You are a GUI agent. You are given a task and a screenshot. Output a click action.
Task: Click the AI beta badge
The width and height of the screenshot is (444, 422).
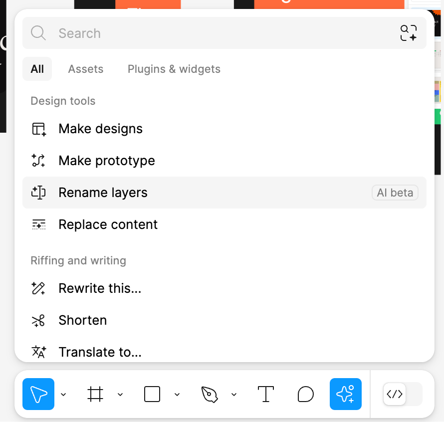pyautogui.click(x=395, y=193)
